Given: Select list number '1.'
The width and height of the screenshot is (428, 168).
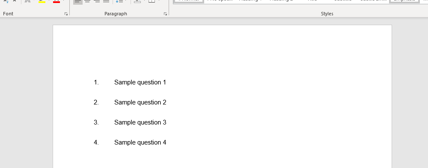Looking at the screenshot, I should click(96, 82).
